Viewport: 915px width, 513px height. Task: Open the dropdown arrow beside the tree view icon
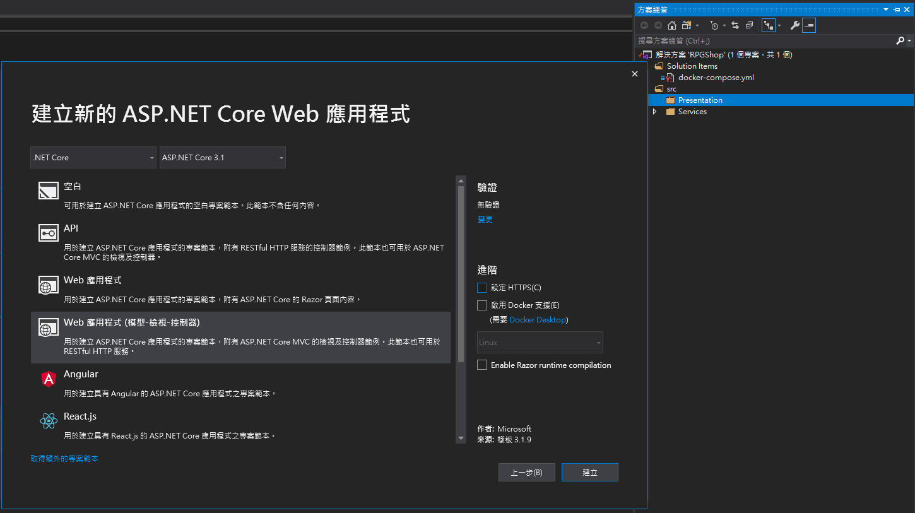pyautogui.click(x=779, y=25)
